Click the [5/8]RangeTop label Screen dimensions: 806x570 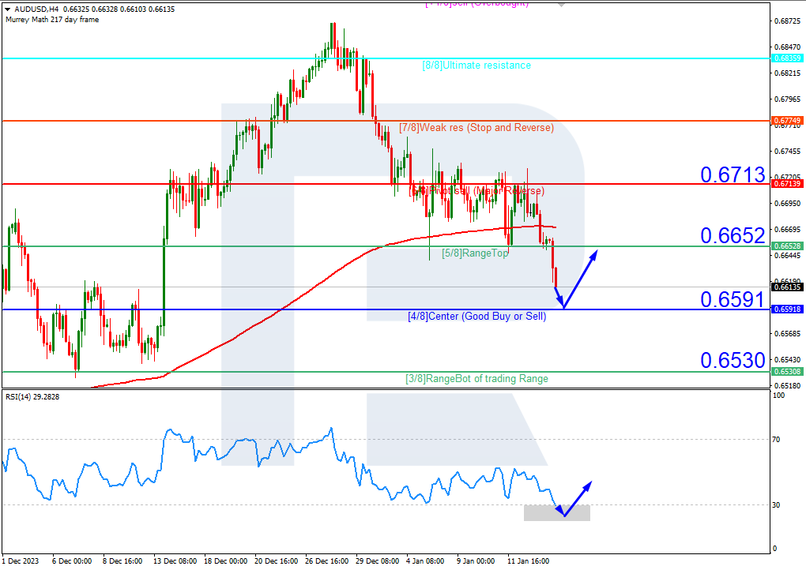tap(475, 254)
